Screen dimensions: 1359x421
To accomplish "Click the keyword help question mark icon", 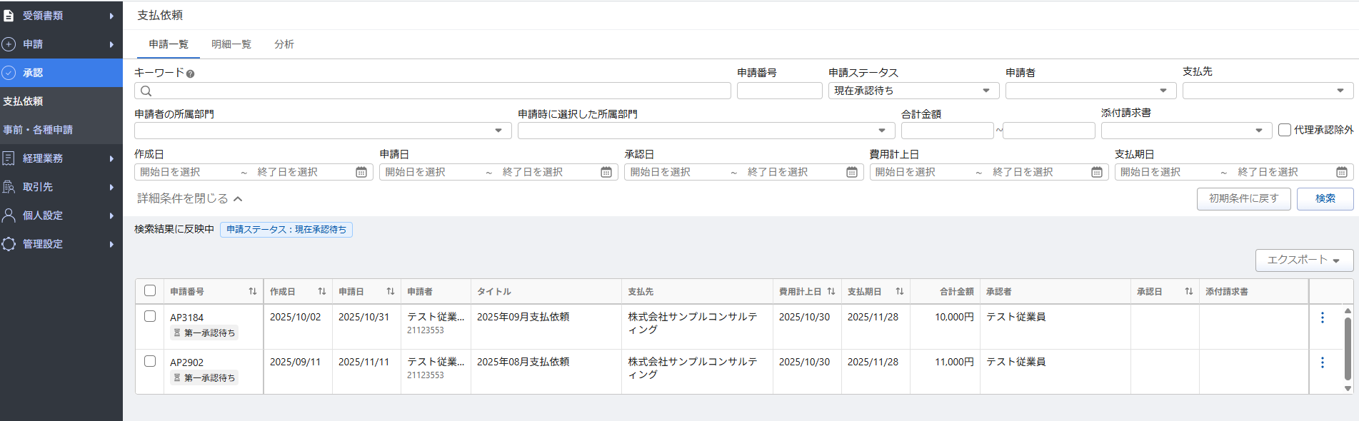I will (x=190, y=73).
